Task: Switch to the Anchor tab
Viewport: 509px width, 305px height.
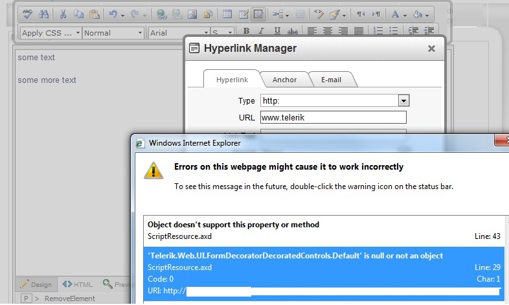Action: coord(284,80)
